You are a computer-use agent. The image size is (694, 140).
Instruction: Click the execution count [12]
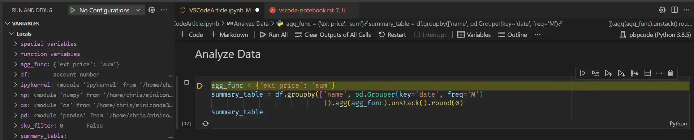[x=187, y=124]
